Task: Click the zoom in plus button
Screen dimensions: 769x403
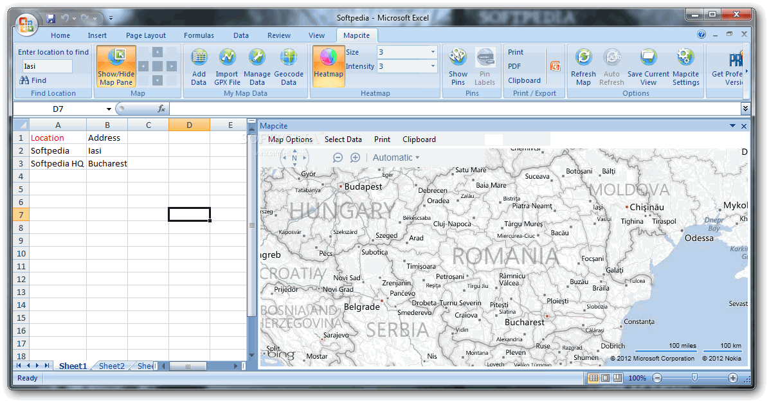Action: coord(733,377)
